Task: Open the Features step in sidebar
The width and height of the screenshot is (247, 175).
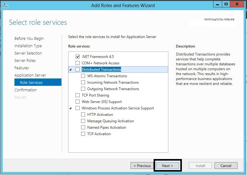Action: pos(22,68)
